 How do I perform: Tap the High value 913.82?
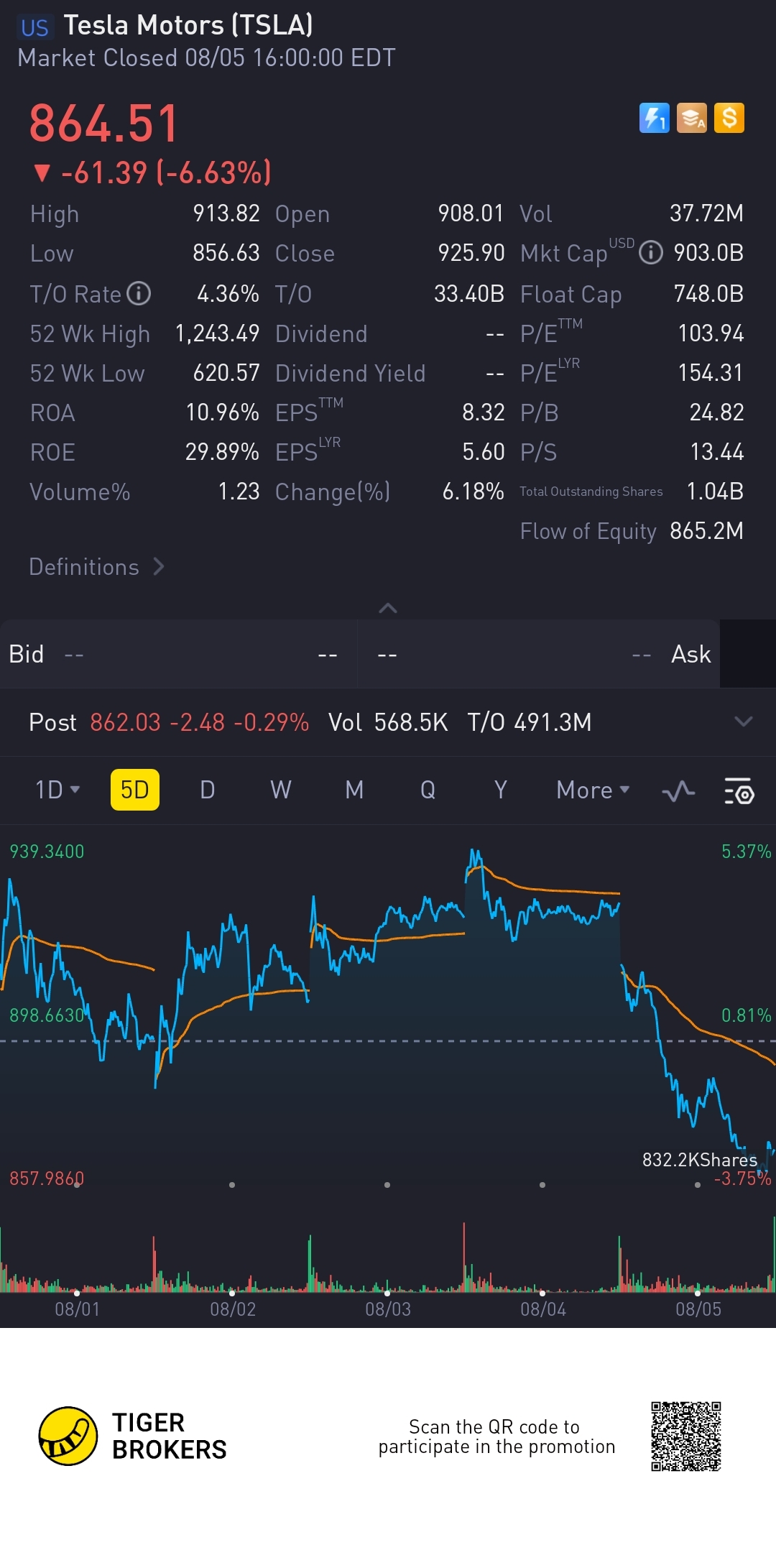pyautogui.click(x=226, y=213)
